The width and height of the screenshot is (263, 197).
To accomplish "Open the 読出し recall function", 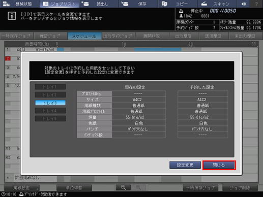I will (99, 4).
